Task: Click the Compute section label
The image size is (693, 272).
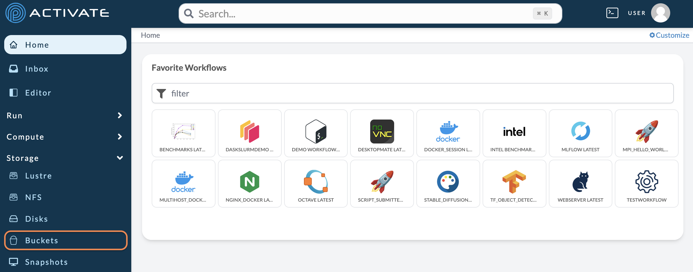Action: coord(25,137)
